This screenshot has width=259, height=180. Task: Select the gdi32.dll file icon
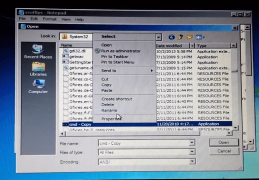66,51
